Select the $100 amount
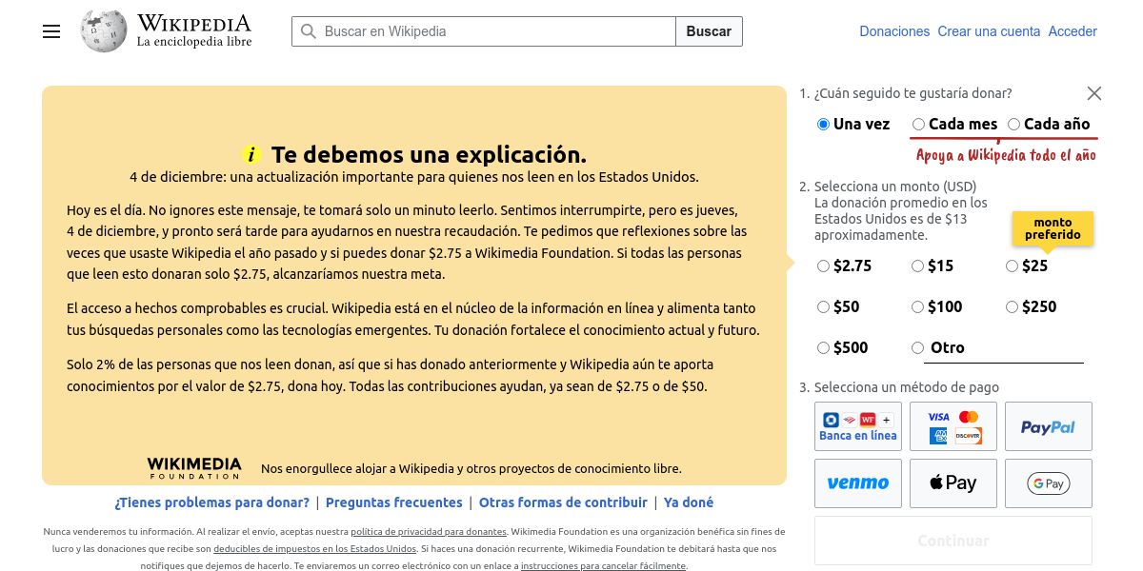The width and height of the screenshot is (1143, 571). pos(918,307)
